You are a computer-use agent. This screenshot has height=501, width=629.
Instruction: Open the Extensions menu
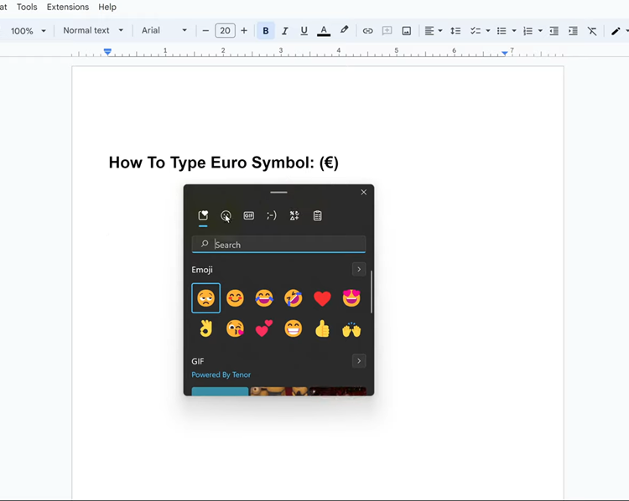68,7
